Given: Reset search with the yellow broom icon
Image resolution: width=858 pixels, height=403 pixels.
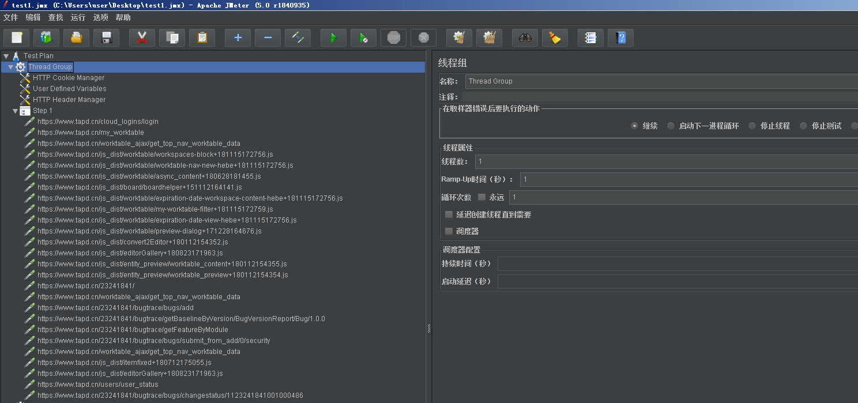Looking at the screenshot, I should coord(555,38).
